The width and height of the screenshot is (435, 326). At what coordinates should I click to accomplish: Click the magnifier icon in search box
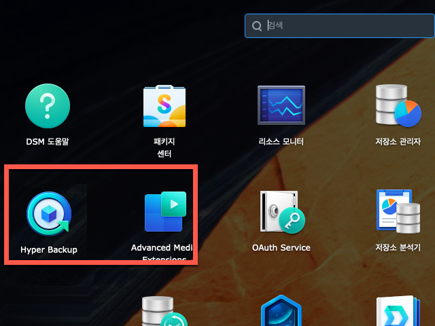pos(257,26)
